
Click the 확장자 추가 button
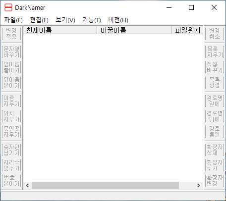pyautogui.click(x=215, y=165)
